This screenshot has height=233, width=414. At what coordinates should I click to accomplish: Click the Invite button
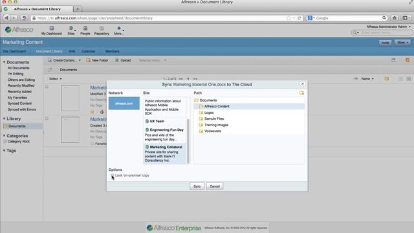[385, 43]
